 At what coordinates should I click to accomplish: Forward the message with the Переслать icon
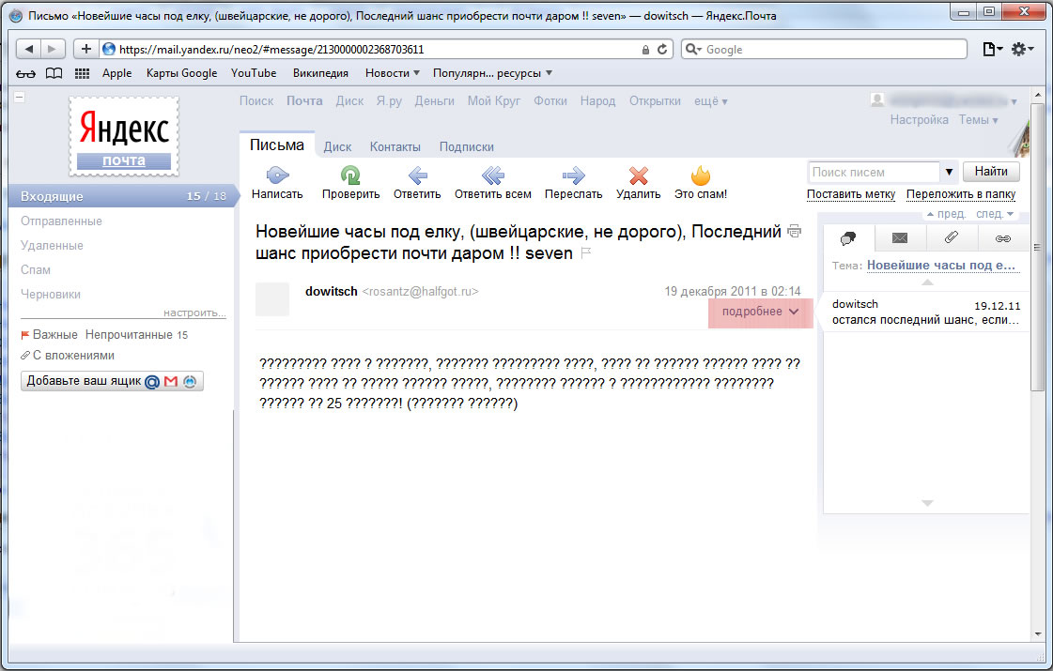[573, 175]
